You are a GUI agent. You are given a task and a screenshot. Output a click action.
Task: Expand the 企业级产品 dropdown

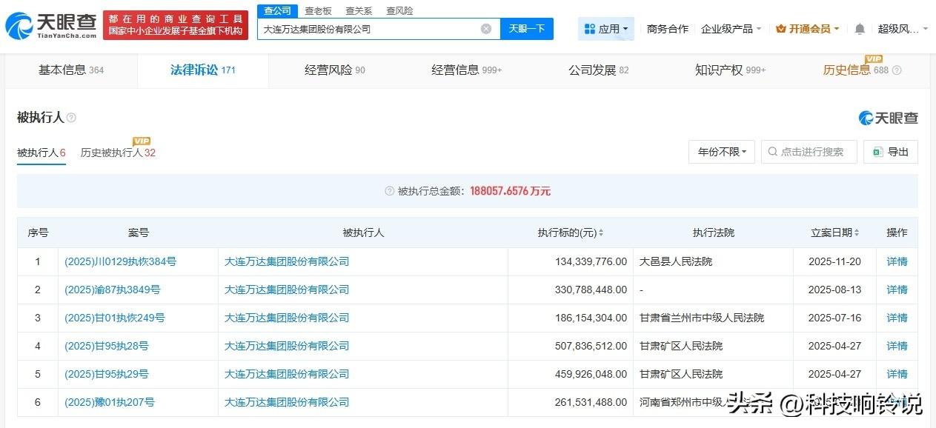[731, 29]
